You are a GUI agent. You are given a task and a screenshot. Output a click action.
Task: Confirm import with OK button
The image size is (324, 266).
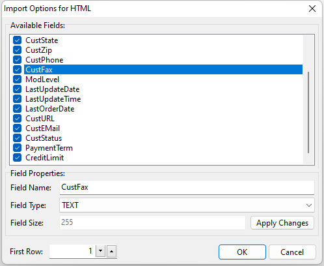[242, 252]
